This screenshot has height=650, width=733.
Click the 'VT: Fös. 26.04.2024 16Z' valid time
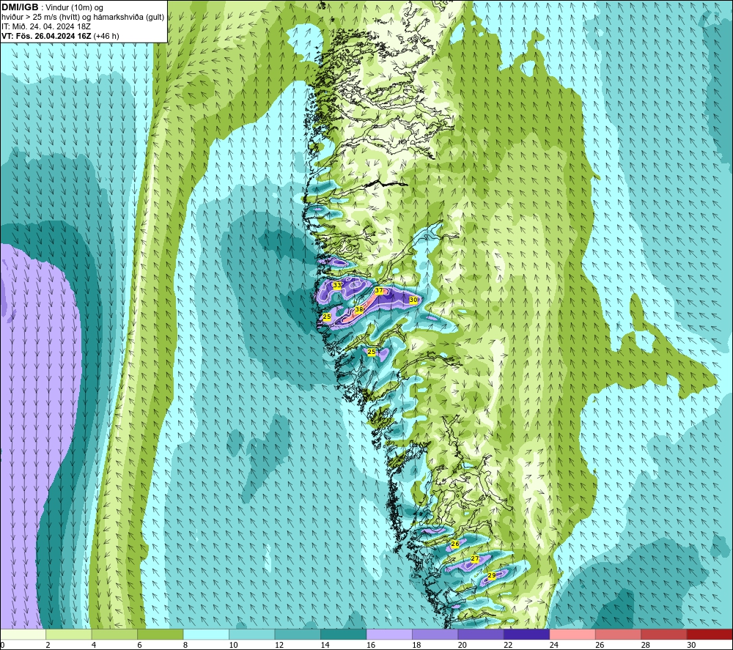tap(46, 36)
